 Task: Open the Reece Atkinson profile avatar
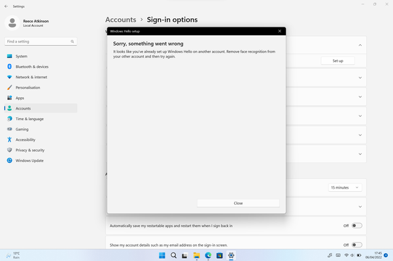tap(12, 23)
